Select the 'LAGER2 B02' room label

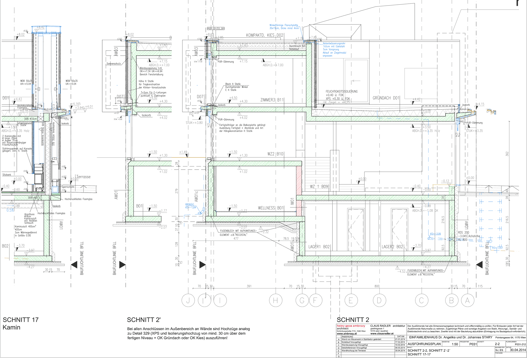pyautogui.click(x=392, y=247)
